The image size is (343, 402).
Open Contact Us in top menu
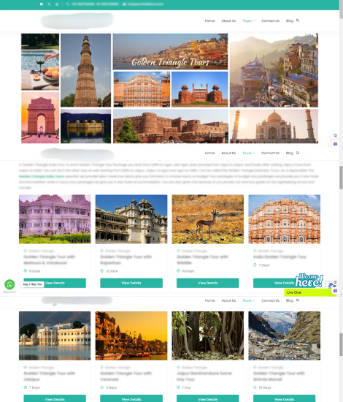[x=270, y=20]
